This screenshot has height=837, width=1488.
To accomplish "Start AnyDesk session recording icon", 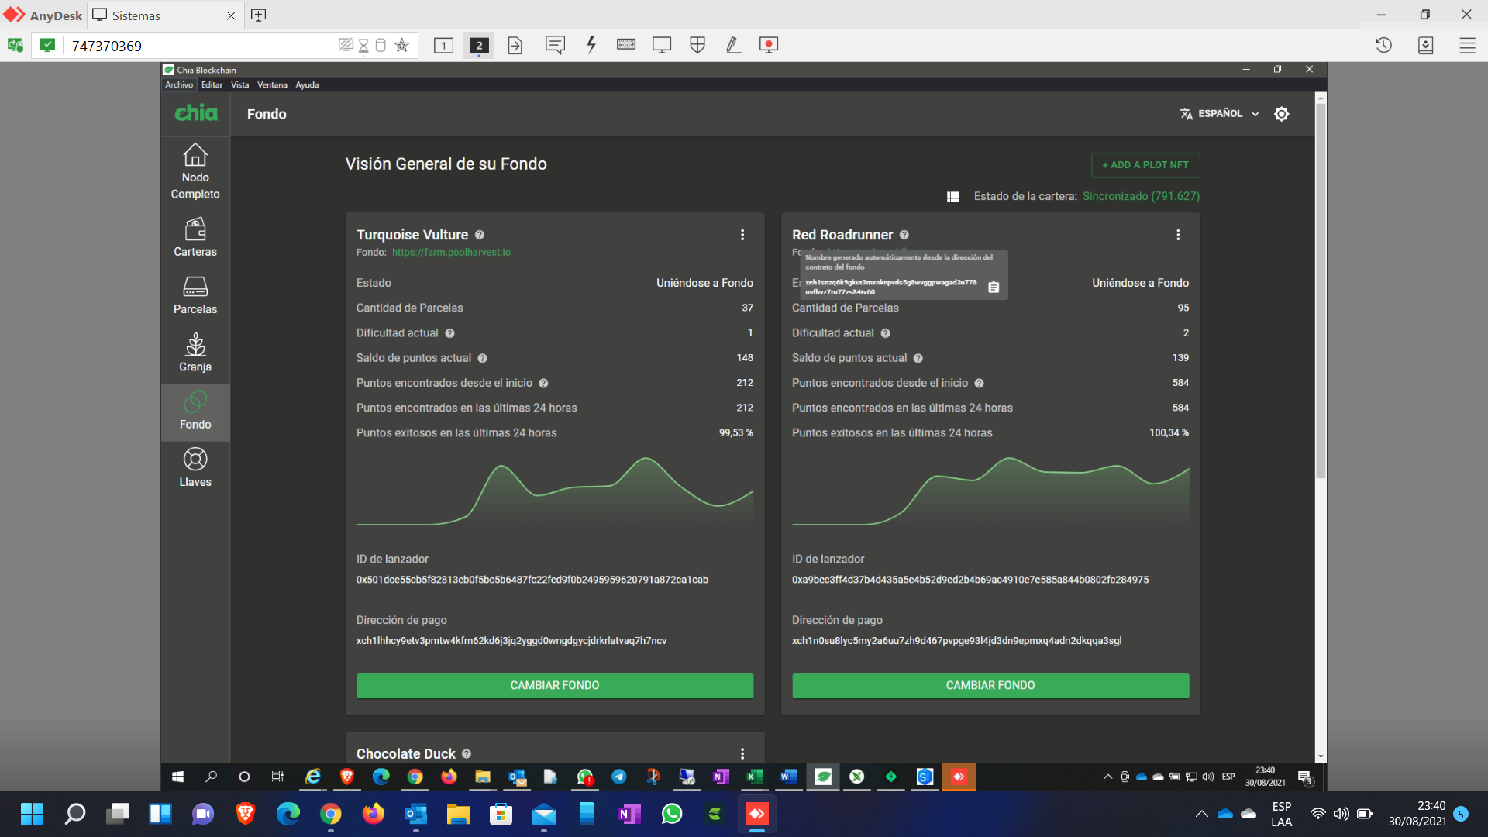I will (769, 45).
